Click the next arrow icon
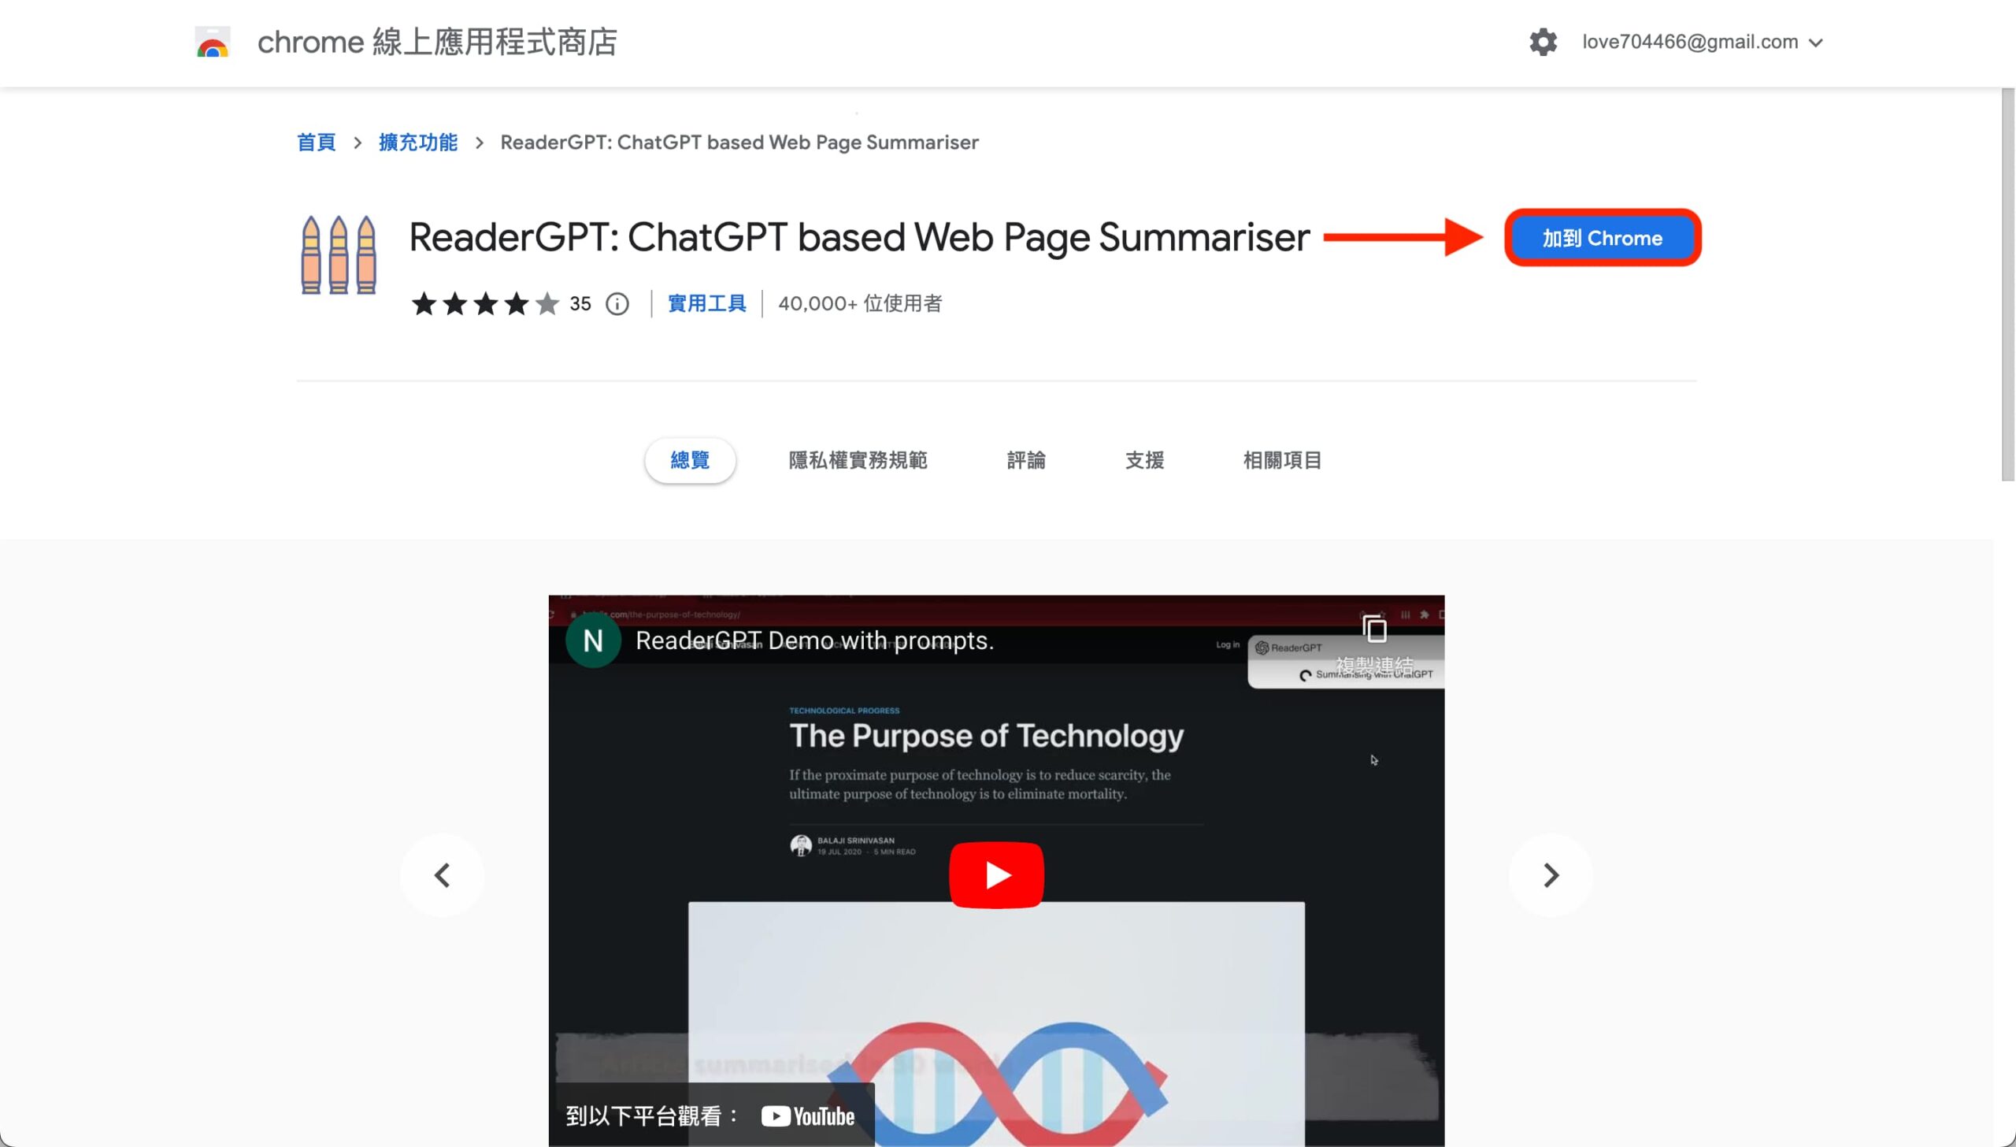 [1551, 875]
